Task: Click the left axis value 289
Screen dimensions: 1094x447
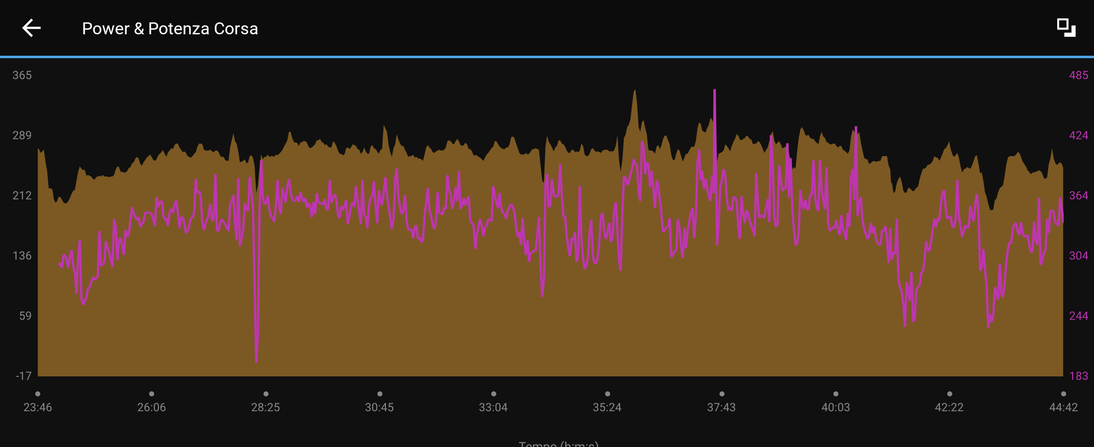Action: tap(22, 135)
